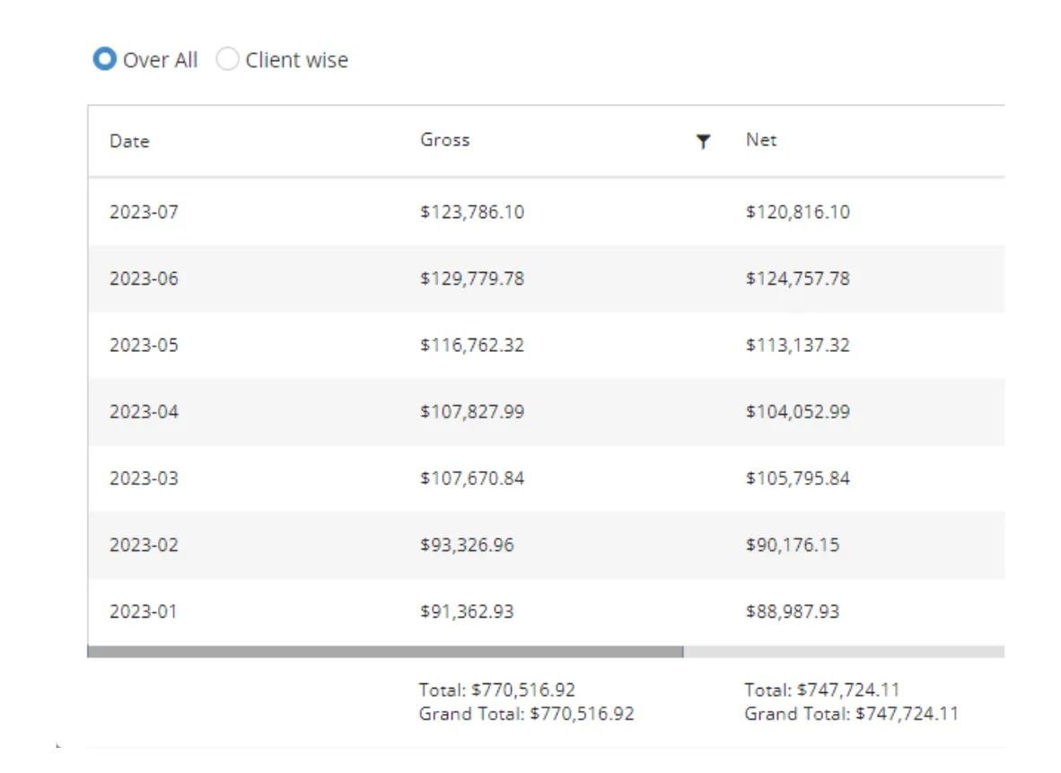Click the 2023-01 date cell
Viewport: 1061px width, 773px height.
click(144, 611)
